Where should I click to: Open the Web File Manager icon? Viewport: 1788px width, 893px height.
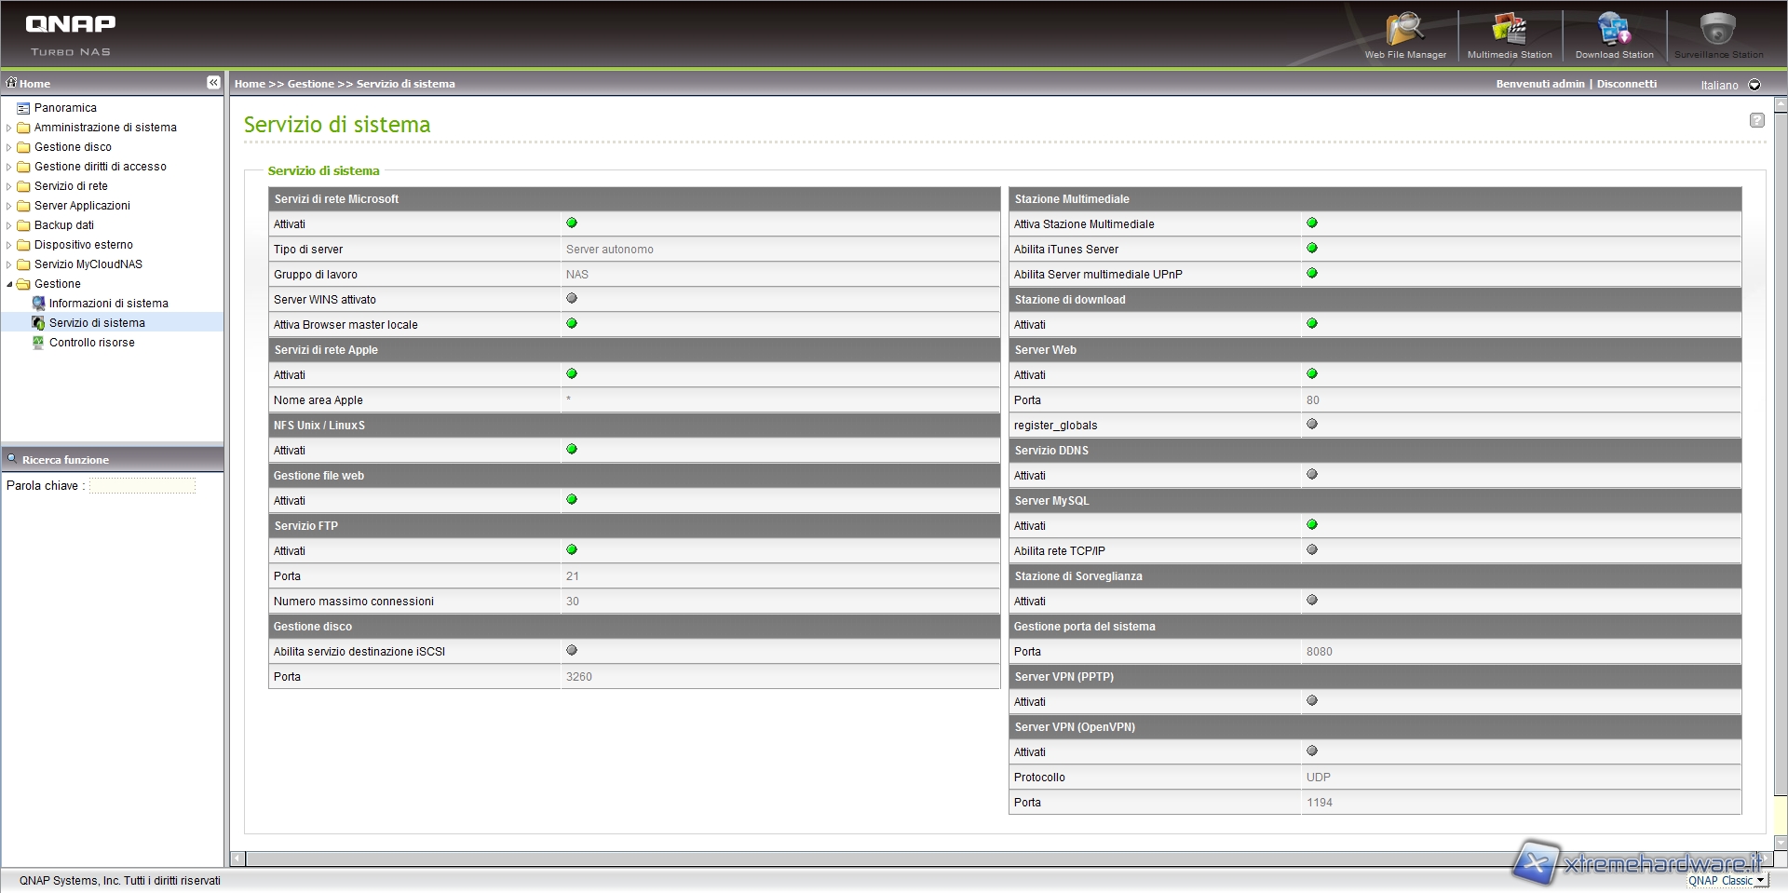(x=1404, y=34)
